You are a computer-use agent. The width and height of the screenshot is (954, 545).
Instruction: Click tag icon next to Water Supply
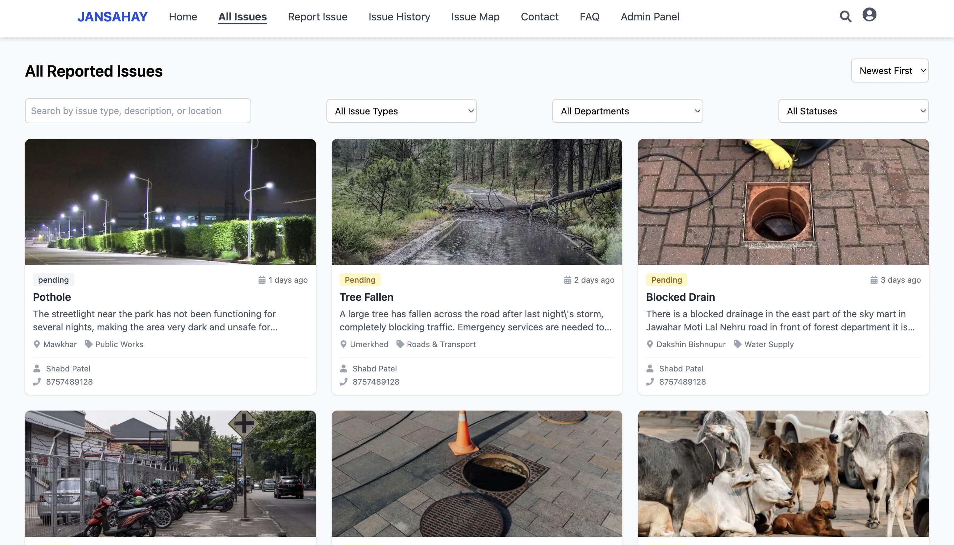click(x=737, y=344)
